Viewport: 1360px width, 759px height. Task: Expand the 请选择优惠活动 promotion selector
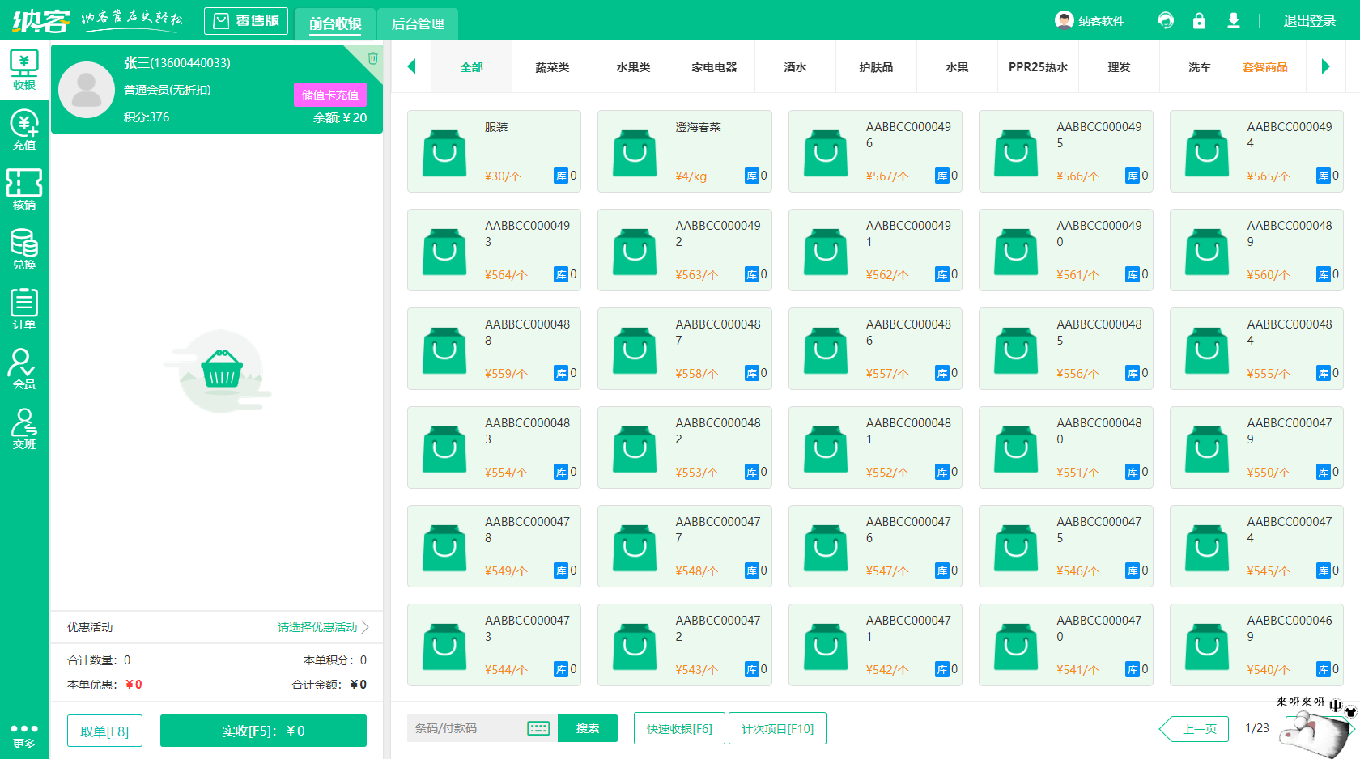click(x=317, y=626)
